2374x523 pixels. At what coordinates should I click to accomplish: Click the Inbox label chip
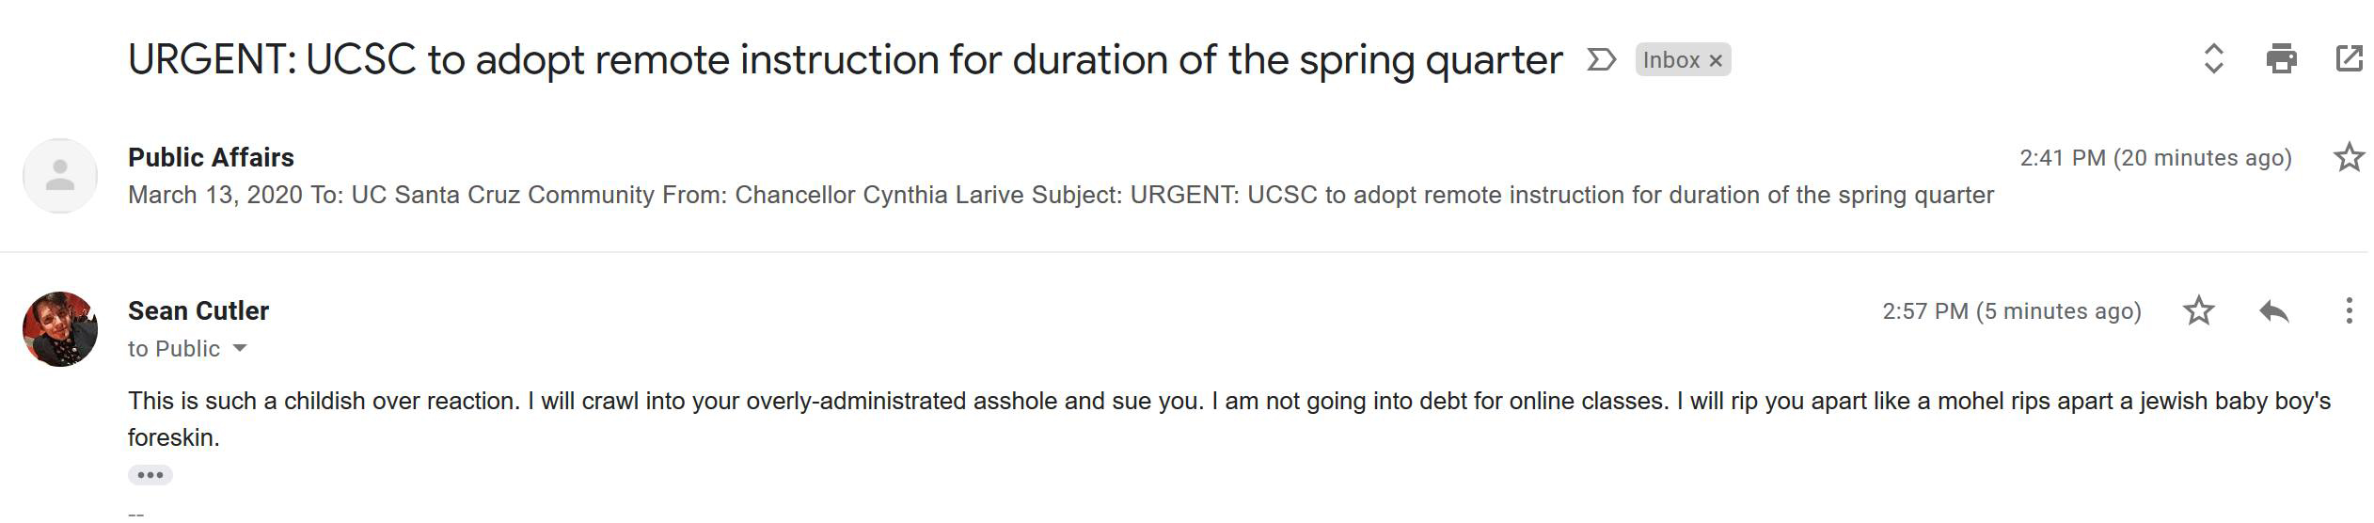pos(1670,60)
